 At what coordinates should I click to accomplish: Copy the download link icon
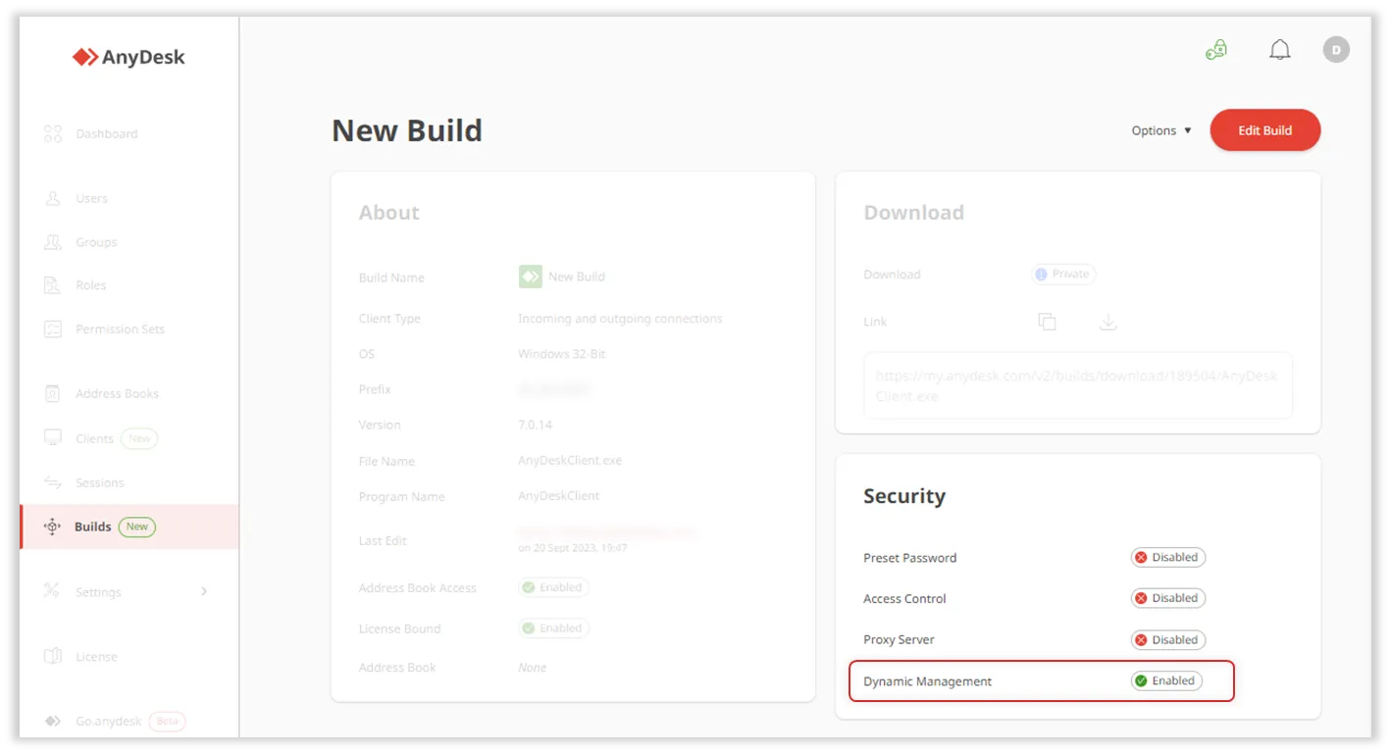1047,322
